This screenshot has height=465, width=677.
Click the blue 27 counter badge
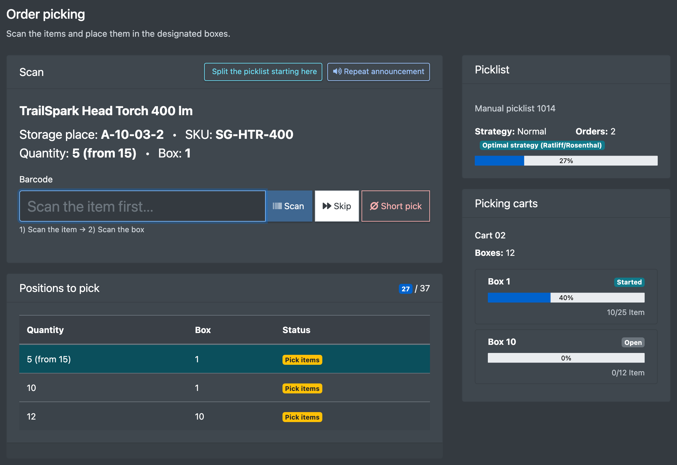pos(405,289)
